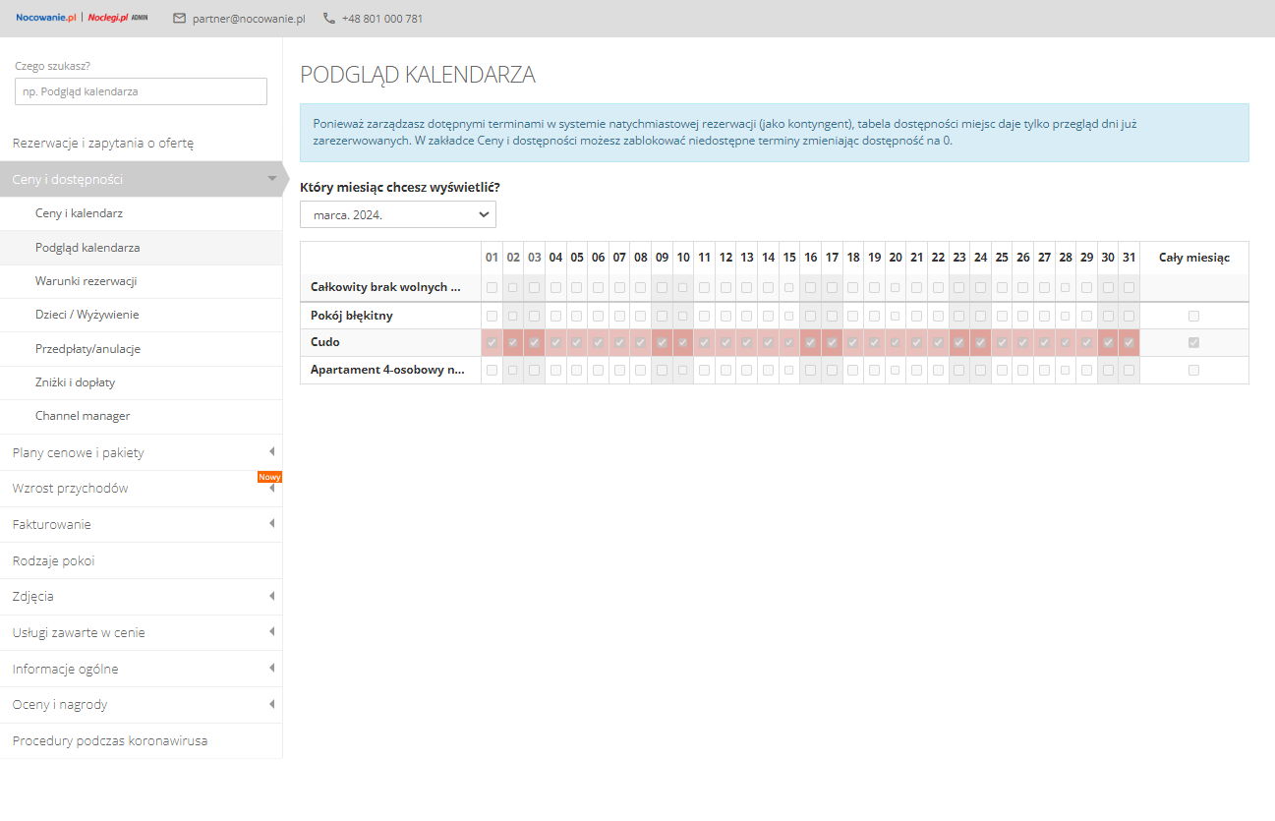1275x821 pixels.
Task: Click the Nocowanie.pl logo
Action: [x=45, y=18]
